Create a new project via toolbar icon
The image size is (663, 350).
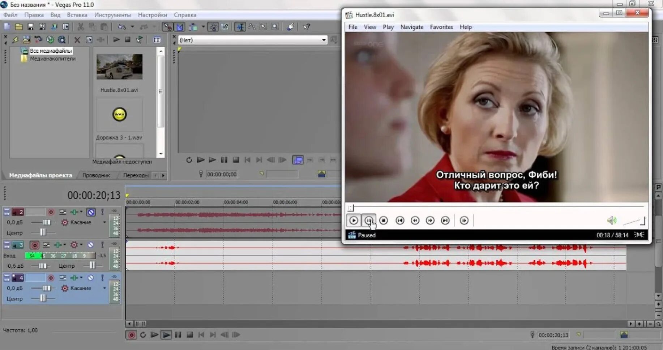pos(7,27)
